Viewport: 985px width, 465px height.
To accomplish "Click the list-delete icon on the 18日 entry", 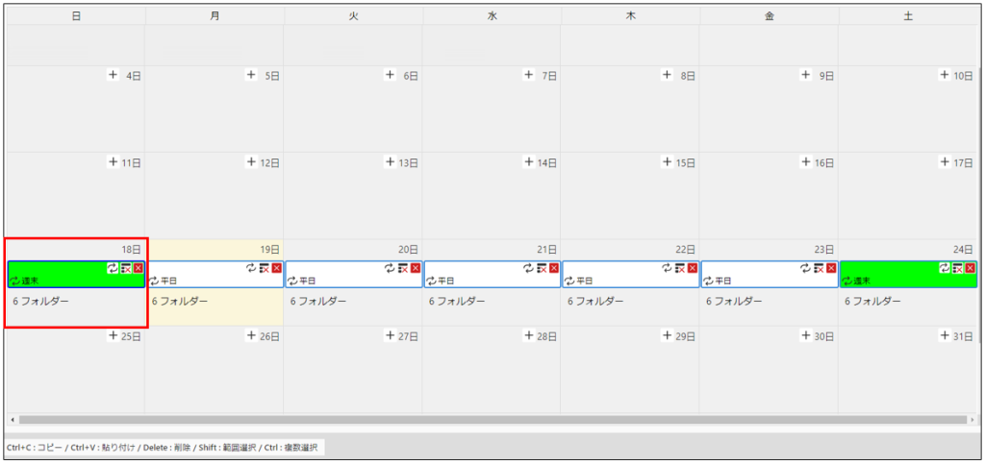I will click(126, 268).
